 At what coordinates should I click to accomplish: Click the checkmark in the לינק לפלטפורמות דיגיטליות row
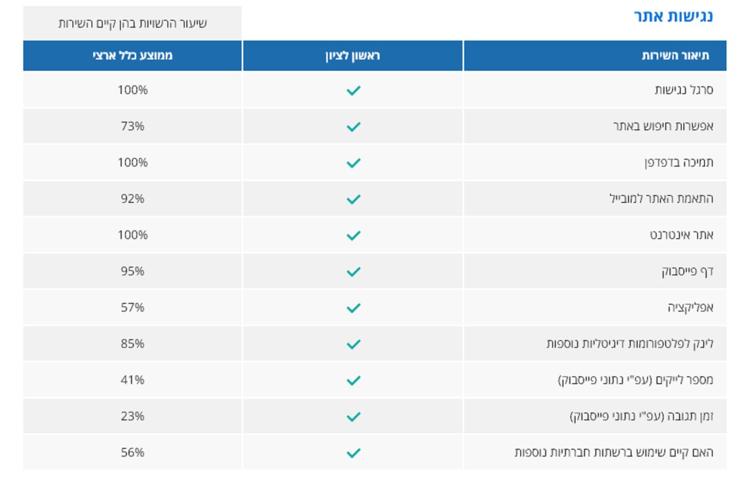point(353,344)
